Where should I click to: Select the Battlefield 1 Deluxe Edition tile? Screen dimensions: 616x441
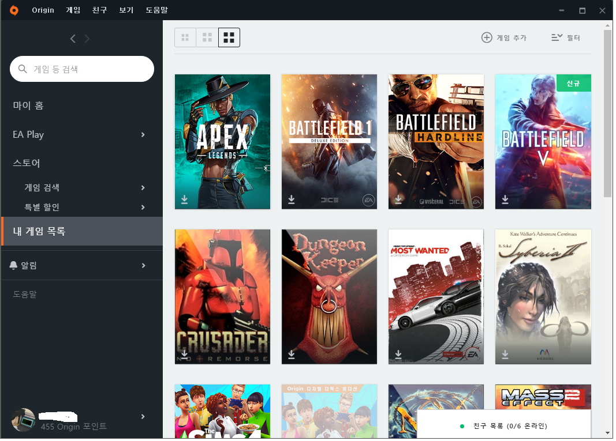[x=329, y=142]
